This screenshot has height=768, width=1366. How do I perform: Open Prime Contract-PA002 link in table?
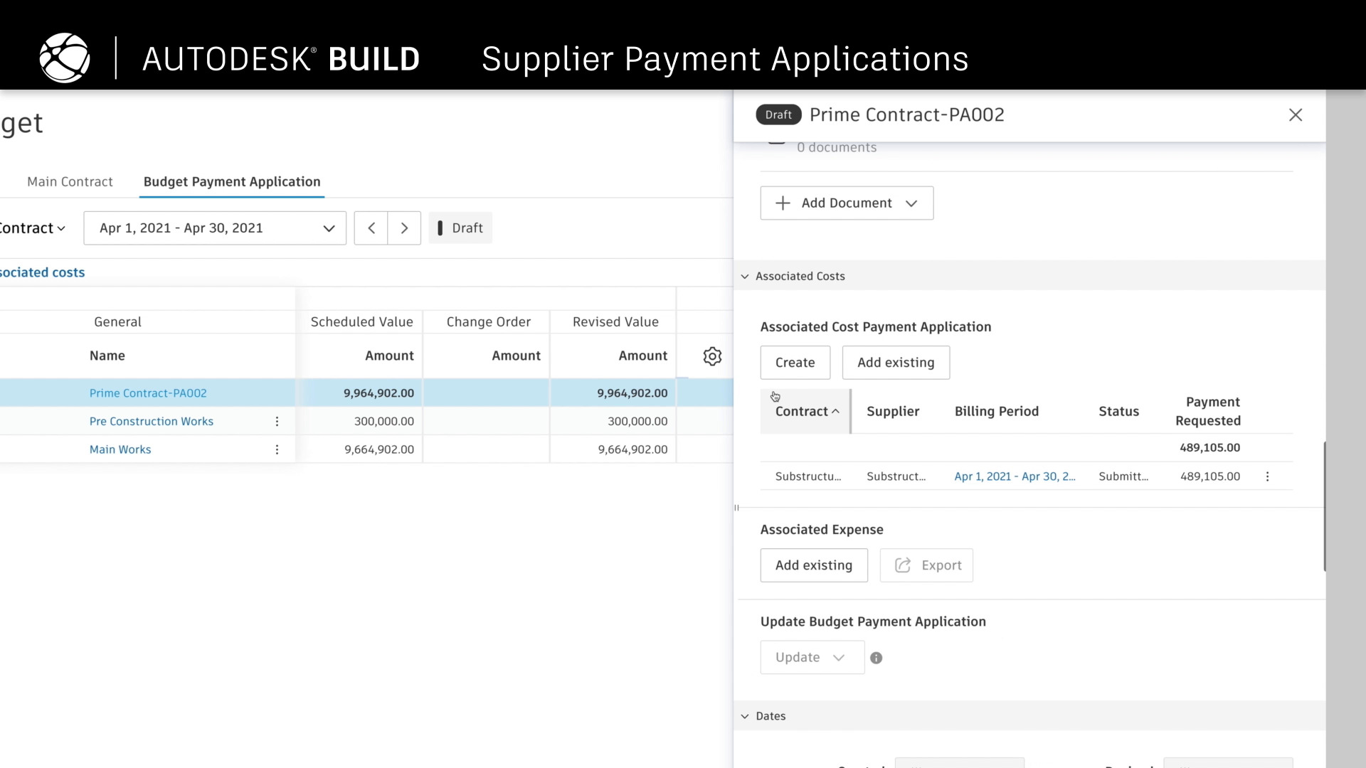point(148,393)
